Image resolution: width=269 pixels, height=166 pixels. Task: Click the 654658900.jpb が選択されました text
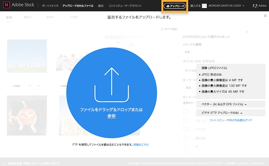(206, 37)
